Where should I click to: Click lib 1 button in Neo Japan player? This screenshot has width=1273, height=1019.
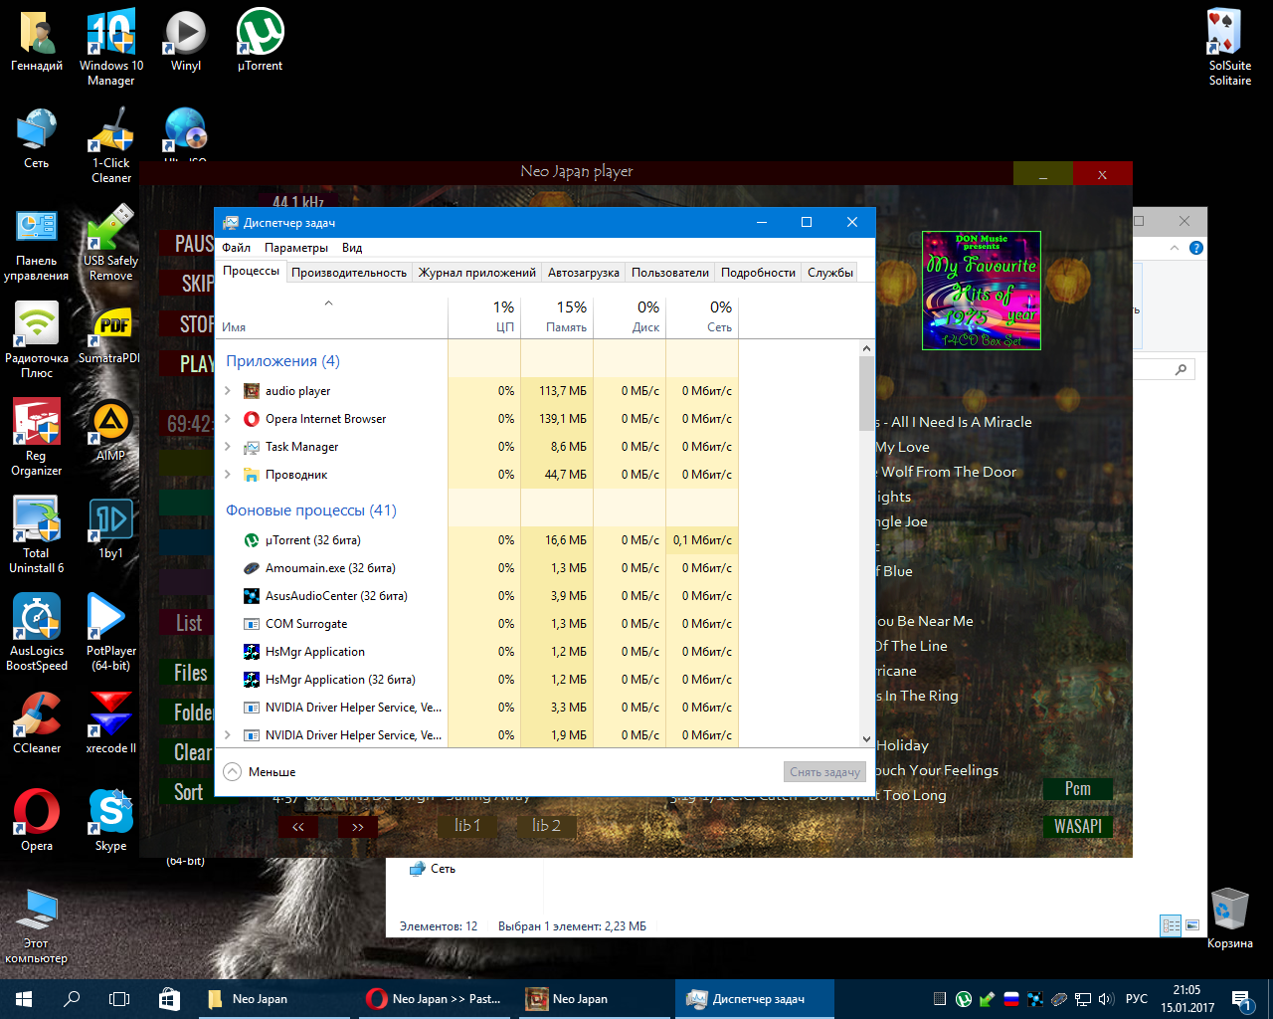(467, 826)
